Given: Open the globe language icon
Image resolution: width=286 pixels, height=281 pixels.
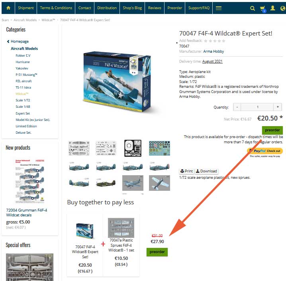Looking at the screenshot, I should [x=283, y=8].
